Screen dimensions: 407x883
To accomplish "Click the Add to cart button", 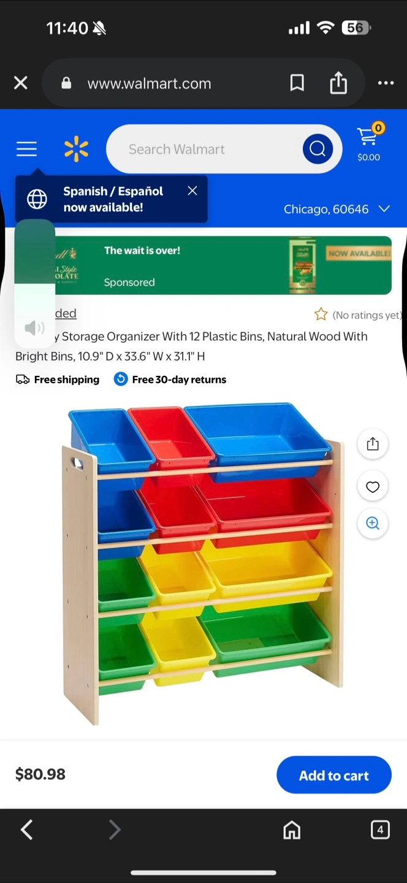I will [x=334, y=775].
